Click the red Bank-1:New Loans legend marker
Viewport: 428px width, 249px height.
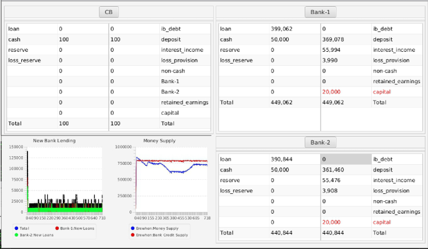coord(58,228)
